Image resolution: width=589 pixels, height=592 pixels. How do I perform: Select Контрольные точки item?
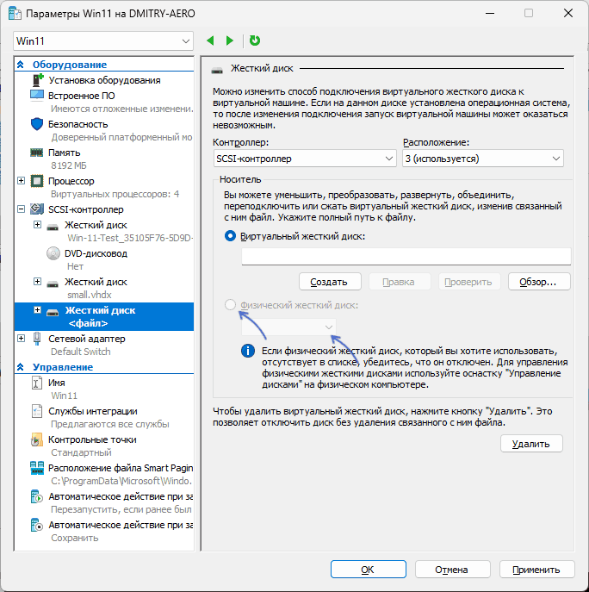[92, 439]
